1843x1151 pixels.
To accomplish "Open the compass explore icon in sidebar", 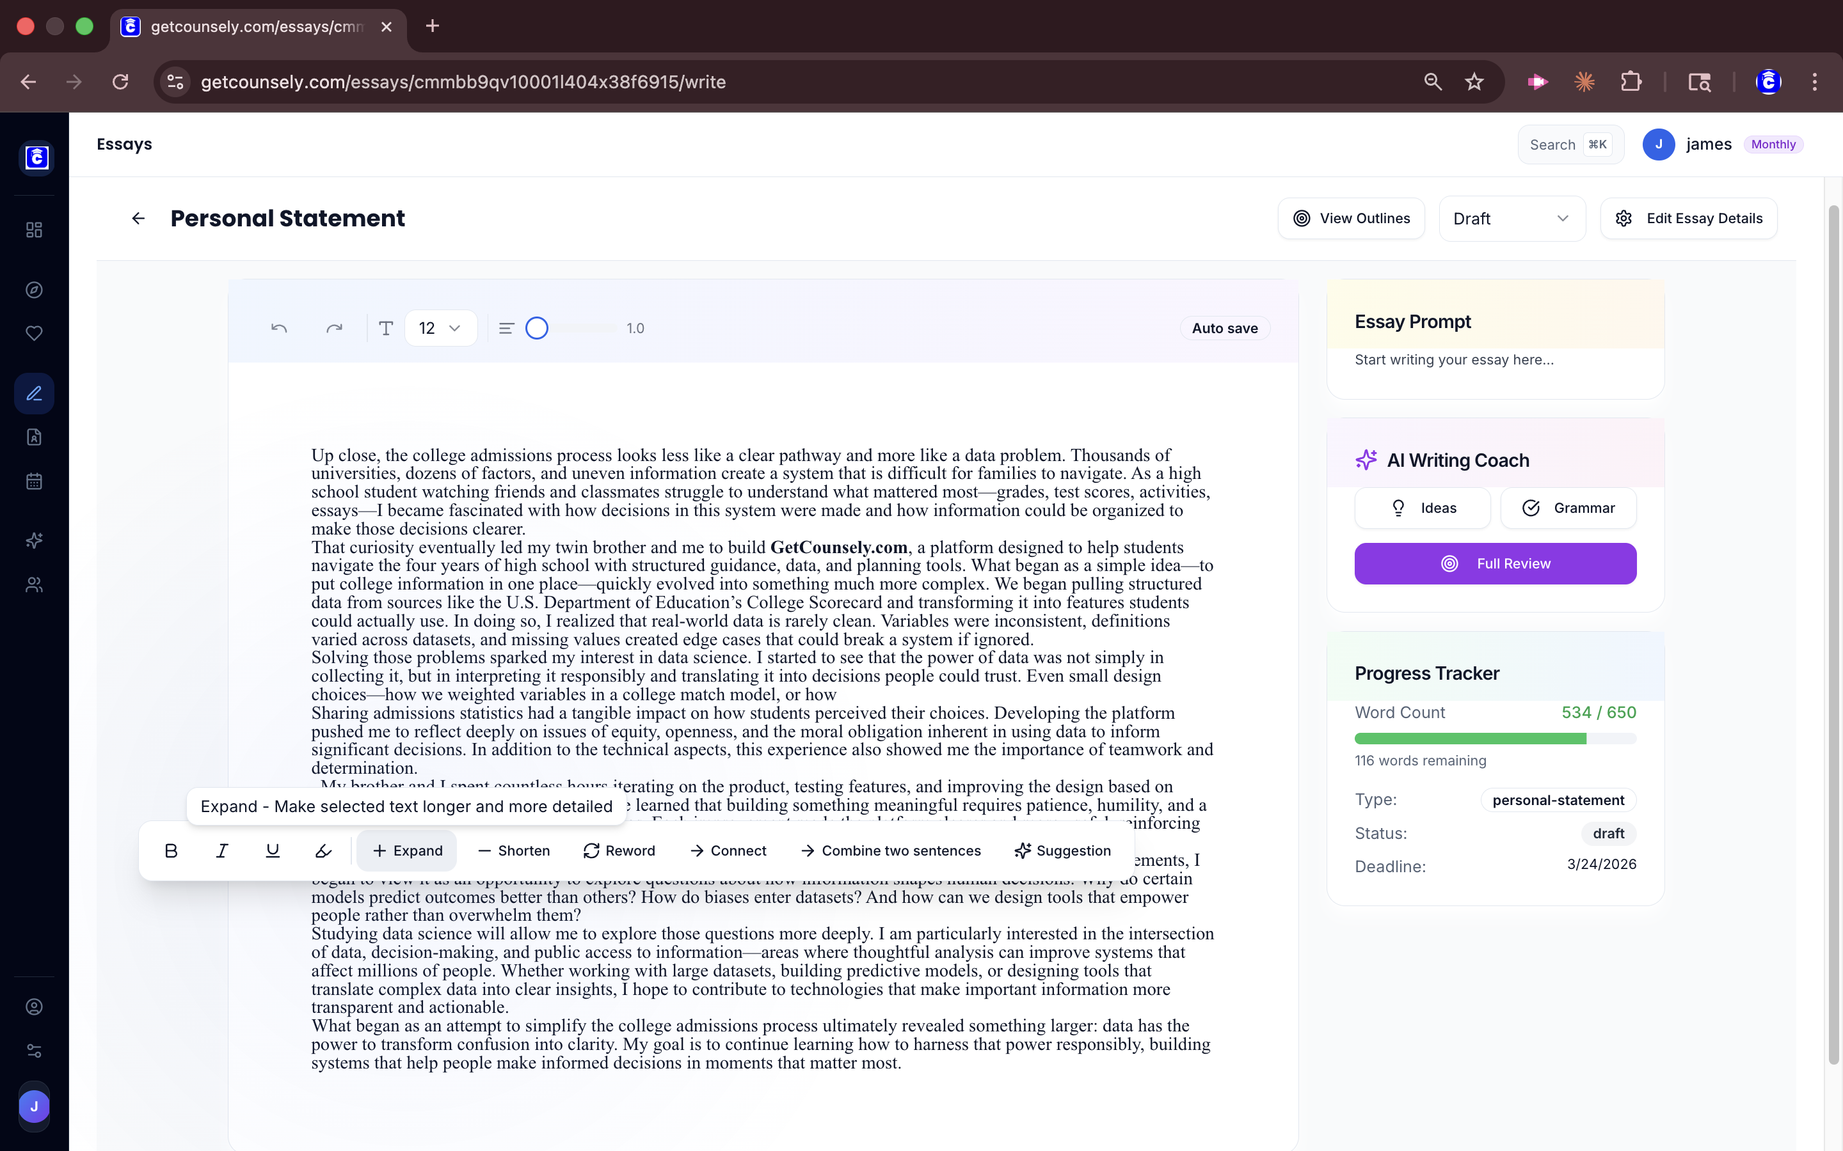I will (x=33, y=289).
